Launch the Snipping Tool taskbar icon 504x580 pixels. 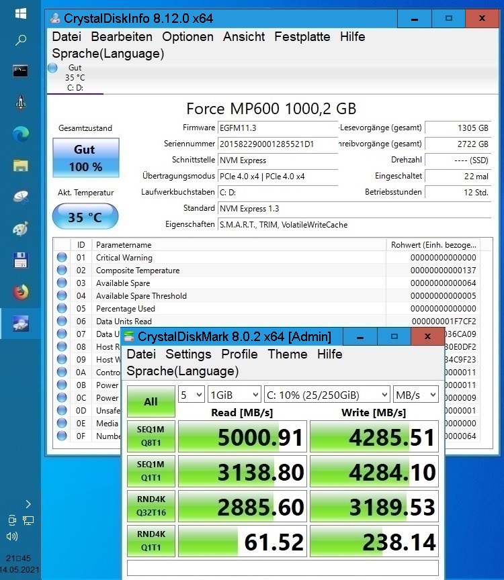coord(20,197)
